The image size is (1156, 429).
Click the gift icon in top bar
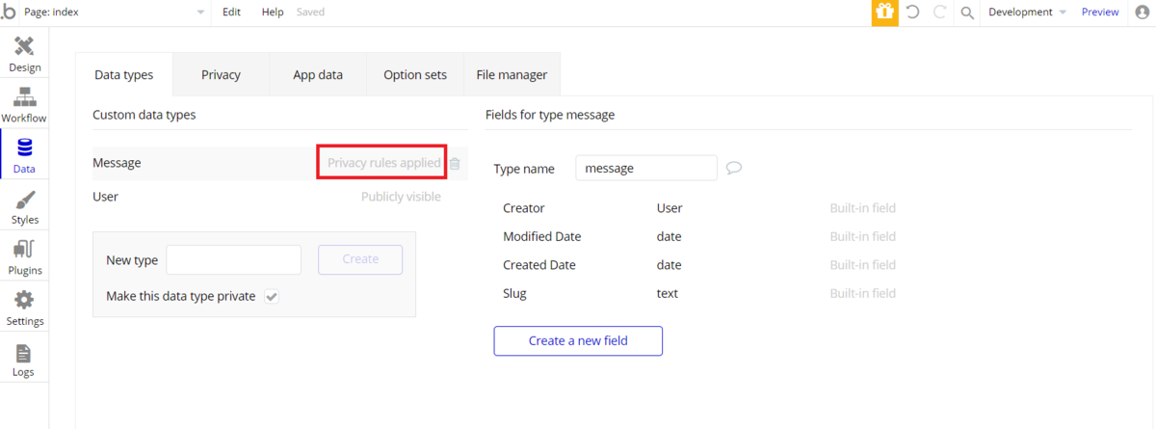click(x=884, y=13)
